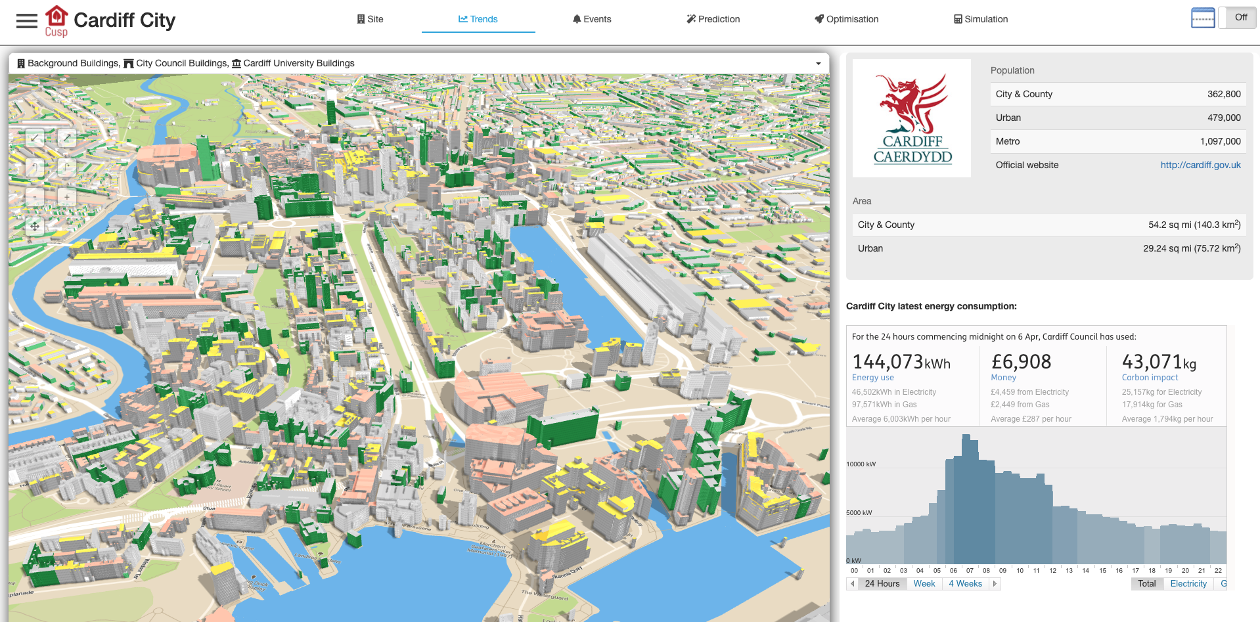
Task: Open the Simulation tab
Action: [x=981, y=19]
